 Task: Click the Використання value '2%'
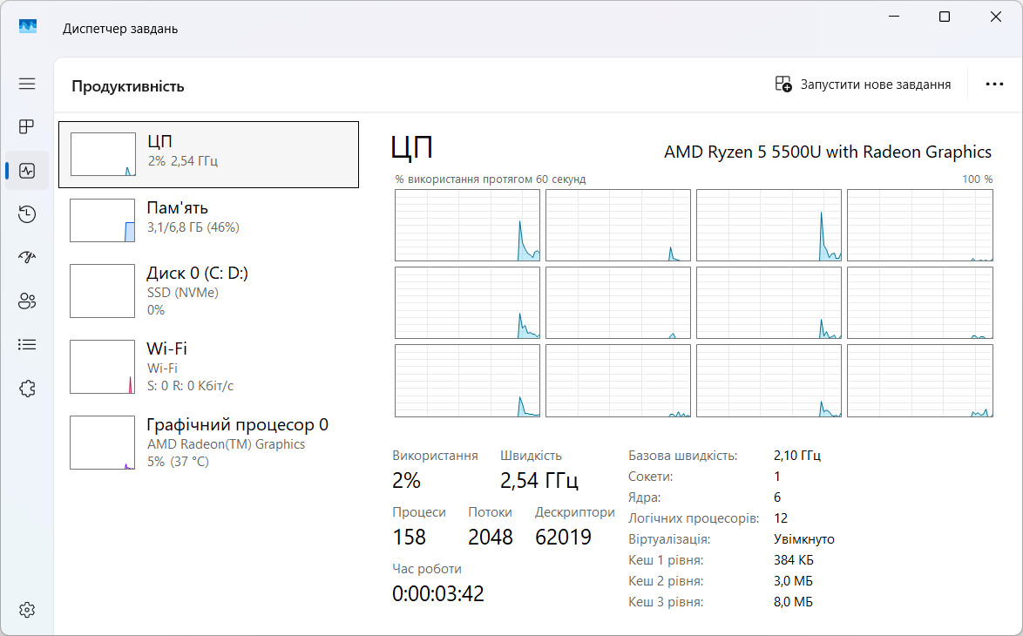pyautogui.click(x=406, y=481)
